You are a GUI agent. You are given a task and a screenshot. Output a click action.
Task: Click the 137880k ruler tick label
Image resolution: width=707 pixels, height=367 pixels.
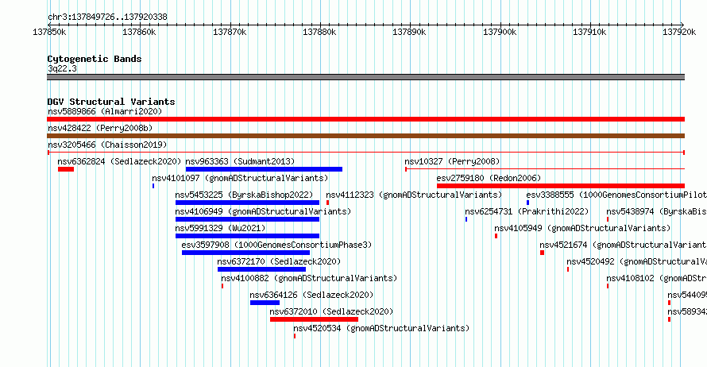pos(319,32)
